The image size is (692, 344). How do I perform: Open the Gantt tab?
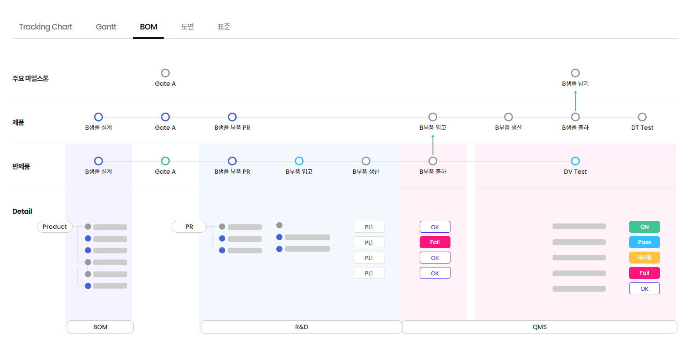click(106, 27)
